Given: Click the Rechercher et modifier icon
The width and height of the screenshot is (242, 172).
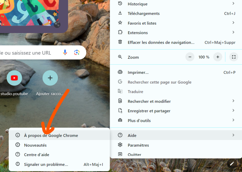Looking at the screenshot, I should click(x=120, y=101).
